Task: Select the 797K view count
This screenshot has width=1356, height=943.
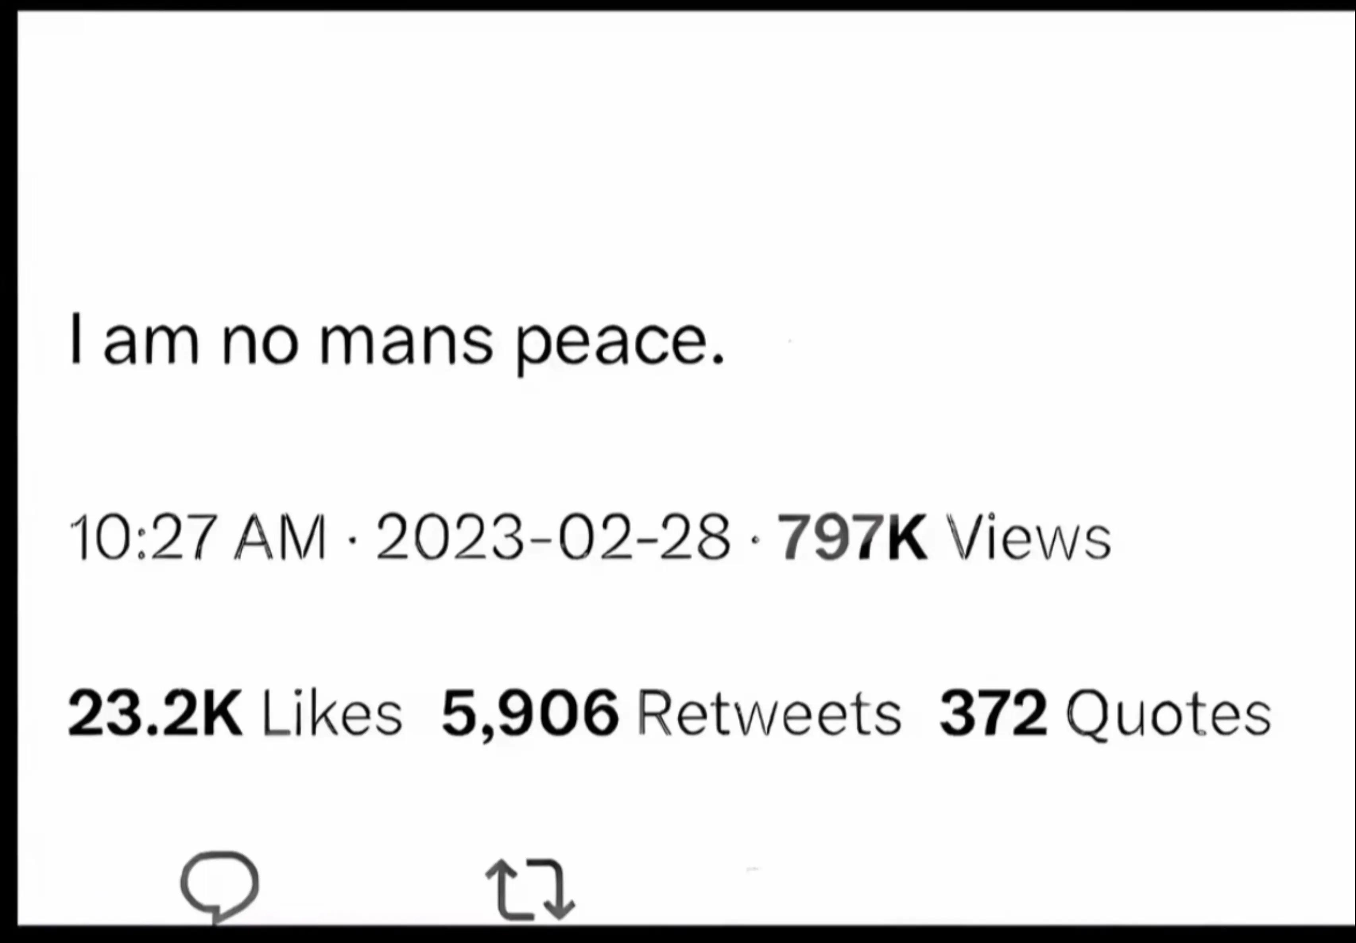Action: click(852, 536)
